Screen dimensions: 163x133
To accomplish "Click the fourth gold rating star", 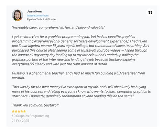I will point(22,111).
